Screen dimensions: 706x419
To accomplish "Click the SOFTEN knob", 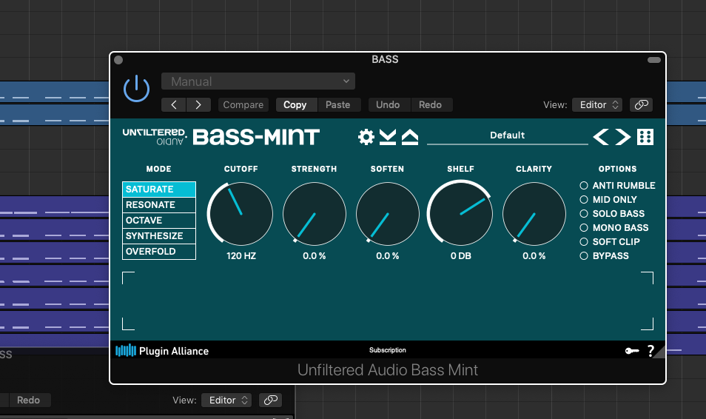I will tap(388, 213).
